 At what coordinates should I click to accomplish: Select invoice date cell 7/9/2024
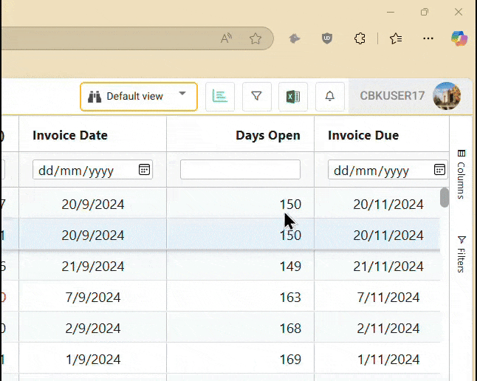[x=93, y=298]
